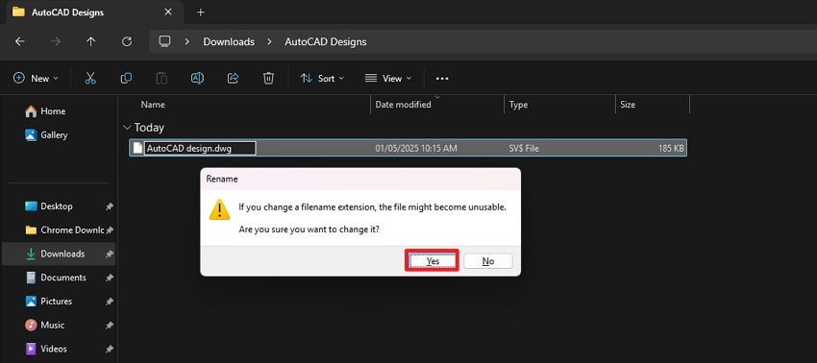Click Downloads in the address bar
The height and width of the screenshot is (363, 817).
[229, 41]
